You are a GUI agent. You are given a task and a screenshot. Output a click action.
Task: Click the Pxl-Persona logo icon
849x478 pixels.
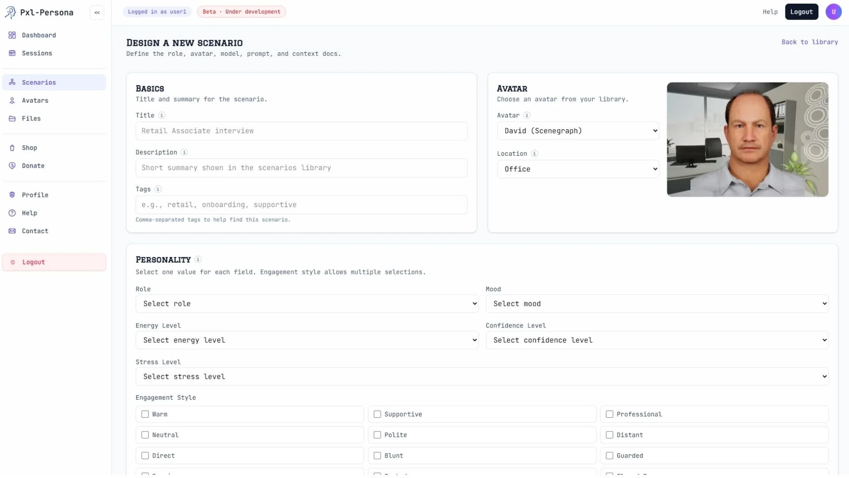click(x=10, y=12)
